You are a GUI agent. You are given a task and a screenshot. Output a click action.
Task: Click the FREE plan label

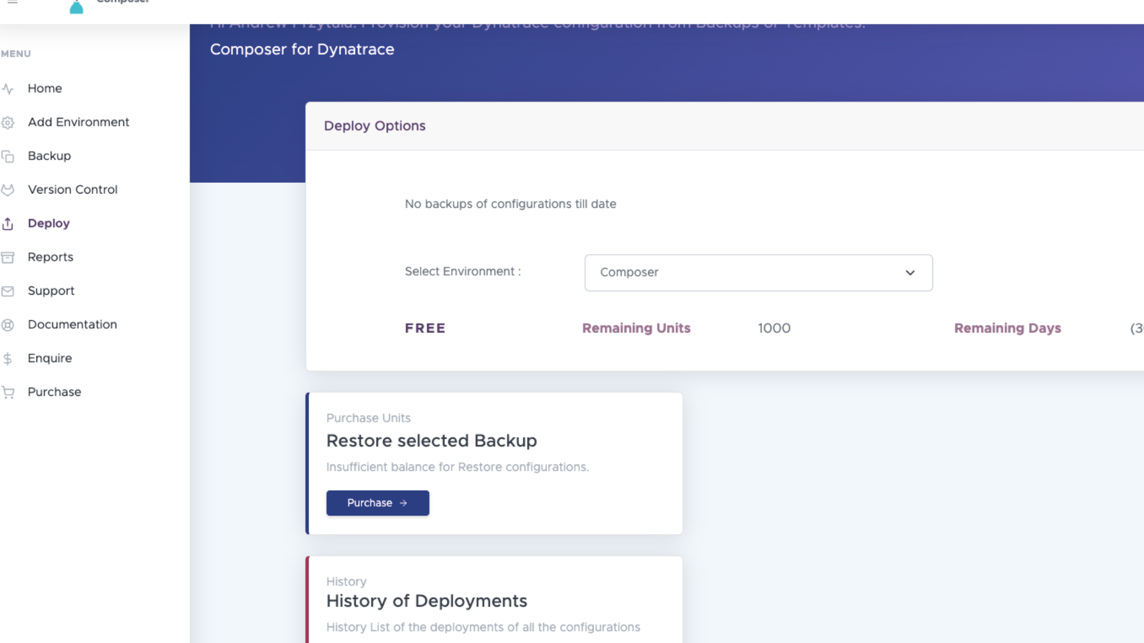pyautogui.click(x=425, y=328)
